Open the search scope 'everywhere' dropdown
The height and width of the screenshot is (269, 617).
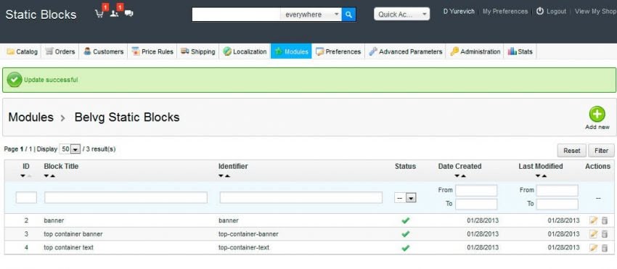coord(311,15)
